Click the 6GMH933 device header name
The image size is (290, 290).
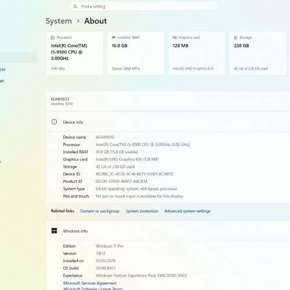pyautogui.click(x=60, y=99)
